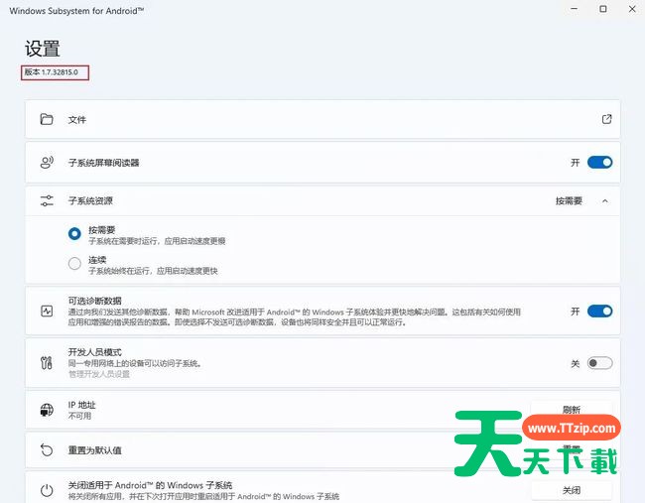
Task: Click the 子系统屏幕阅读器 label
Action: coord(103,163)
